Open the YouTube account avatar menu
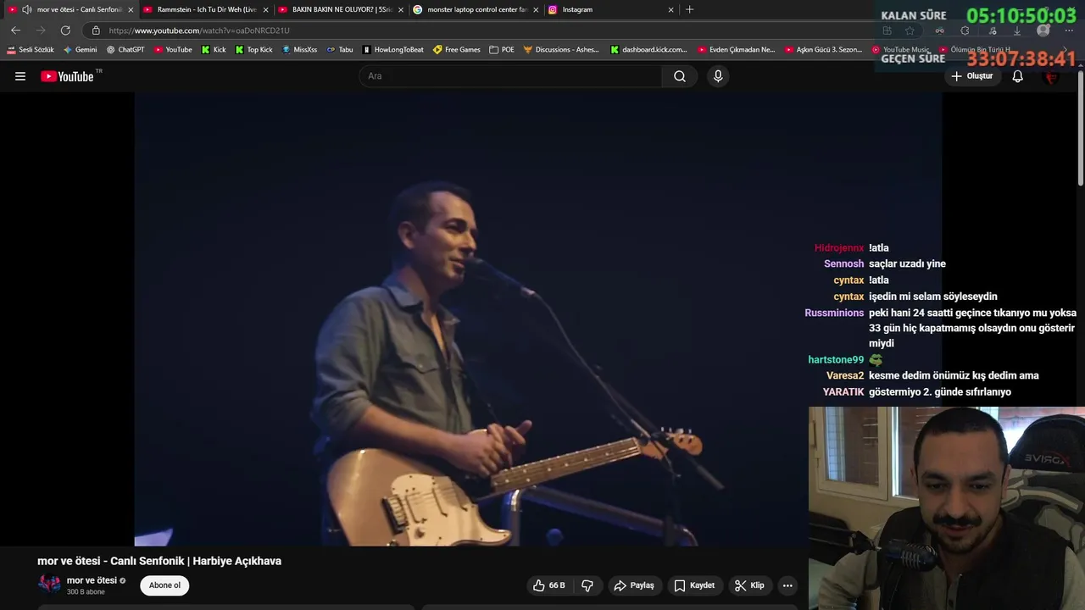The image size is (1085, 610). click(1052, 76)
